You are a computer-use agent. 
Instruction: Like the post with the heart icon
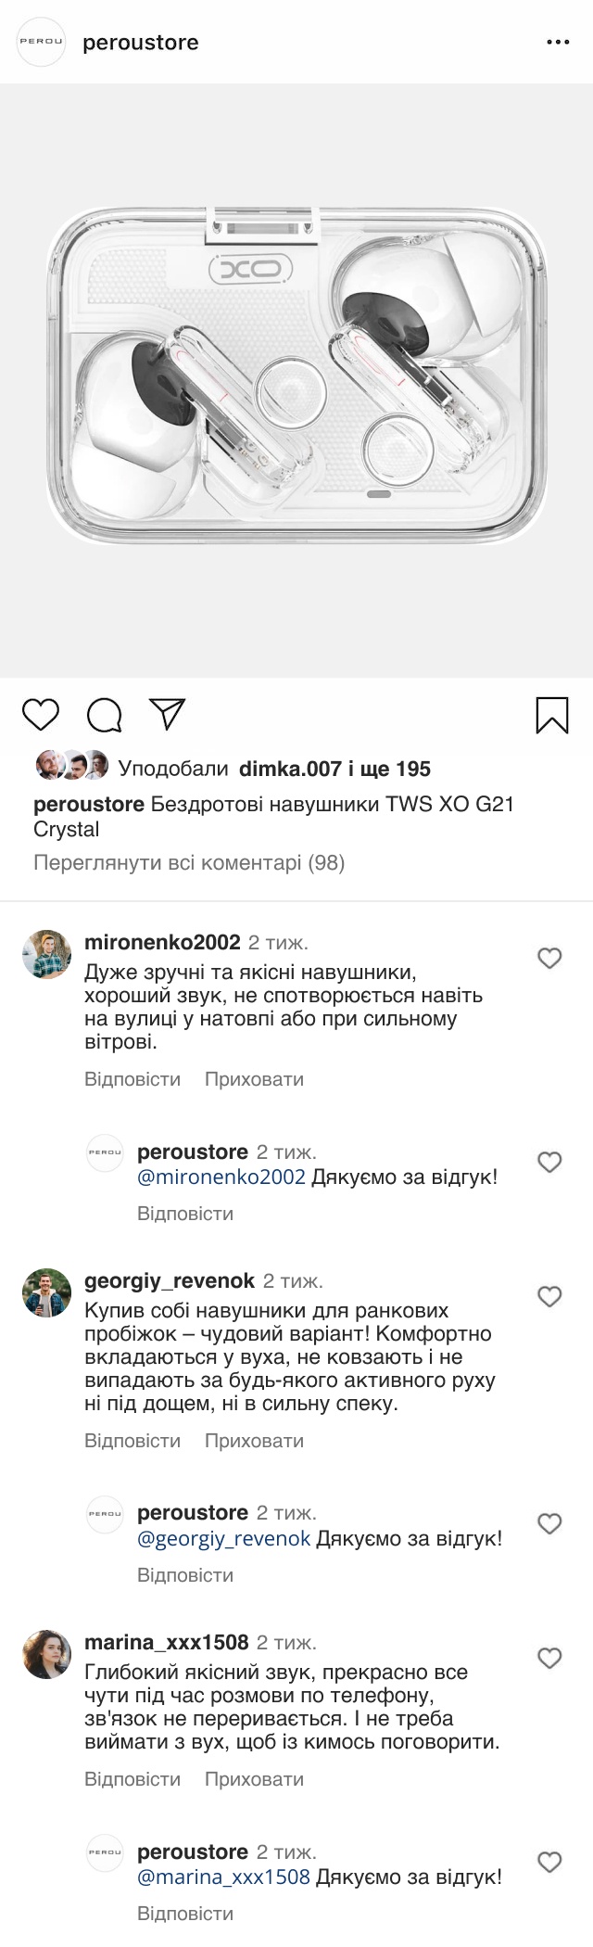[x=40, y=715]
